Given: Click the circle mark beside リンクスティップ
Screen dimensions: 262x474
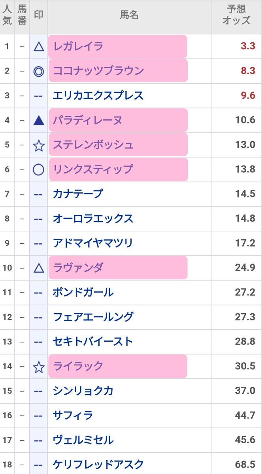Looking at the screenshot, I should (x=38, y=170).
